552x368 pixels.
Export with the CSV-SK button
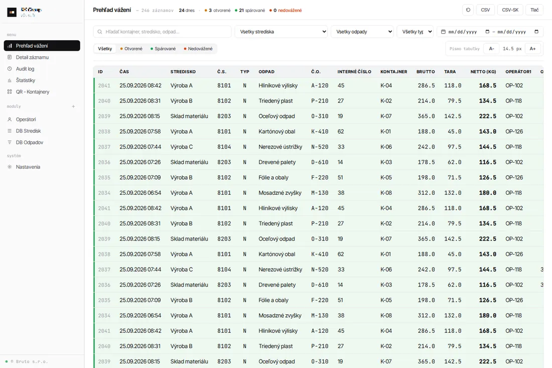click(510, 10)
